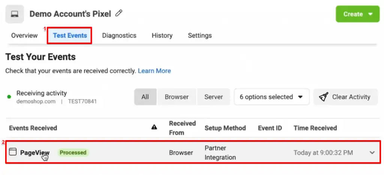Switch to the Overview tab

tap(24, 36)
